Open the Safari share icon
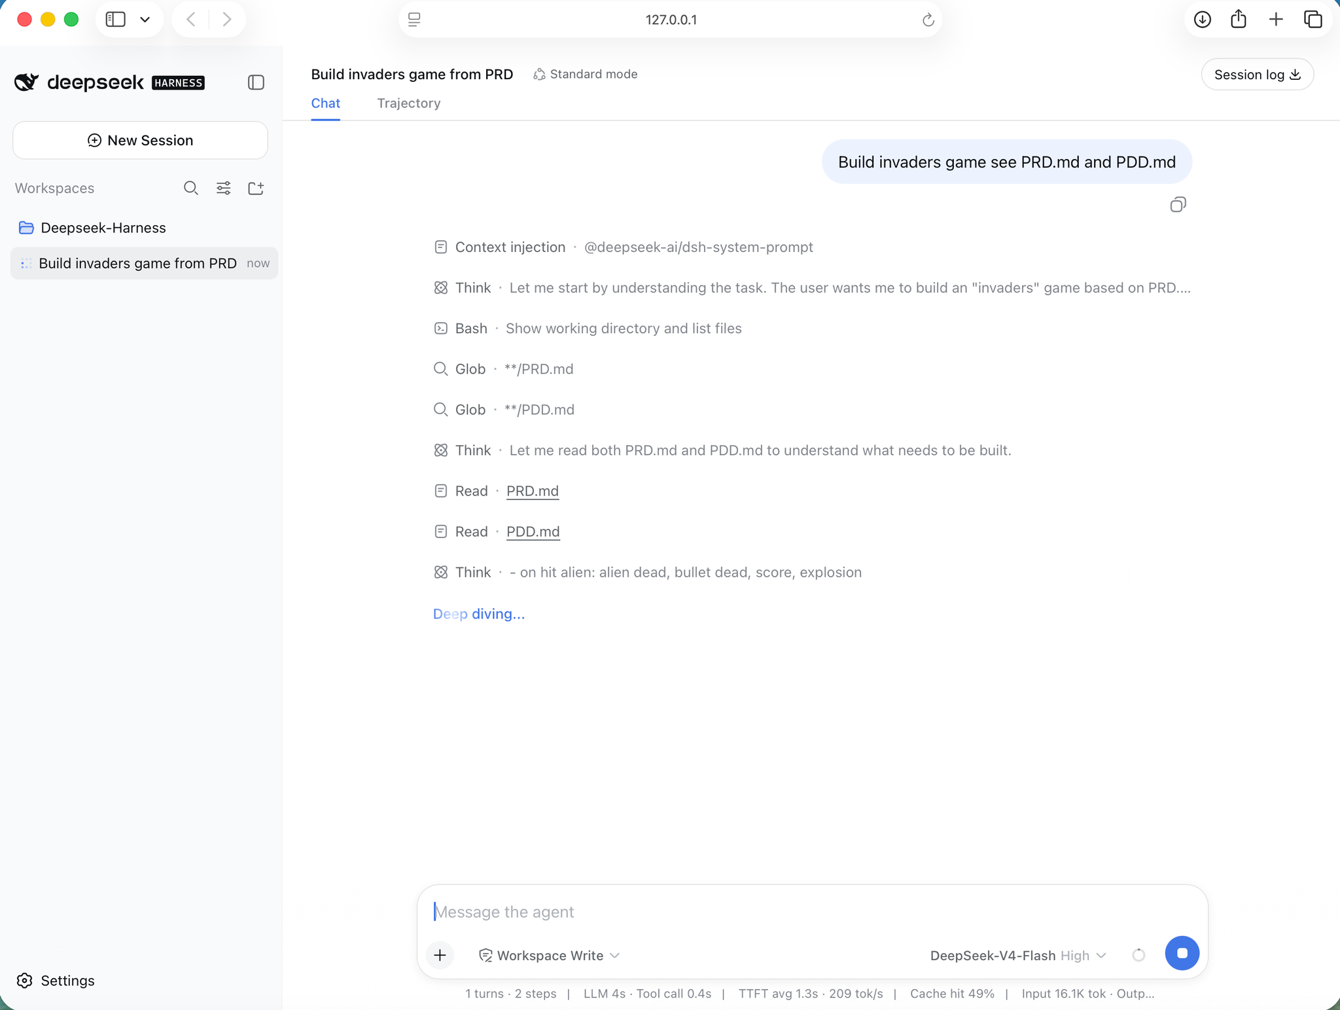The height and width of the screenshot is (1010, 1340). [x=1239, y=19]
